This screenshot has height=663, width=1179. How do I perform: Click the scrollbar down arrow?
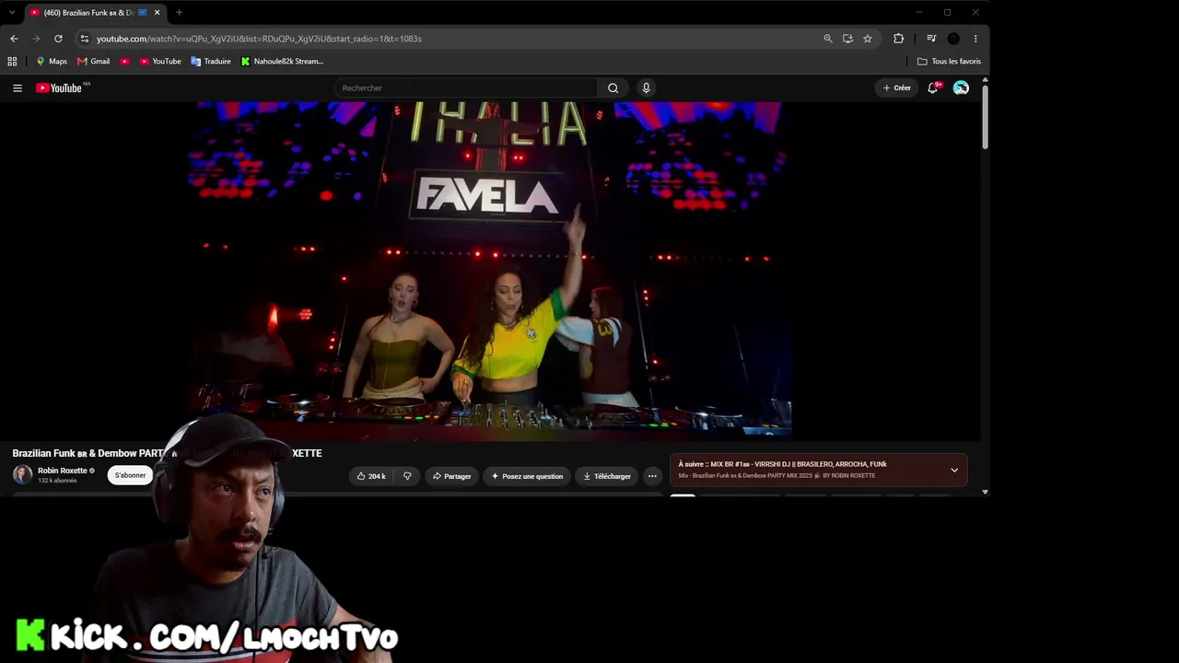(985, 492)
